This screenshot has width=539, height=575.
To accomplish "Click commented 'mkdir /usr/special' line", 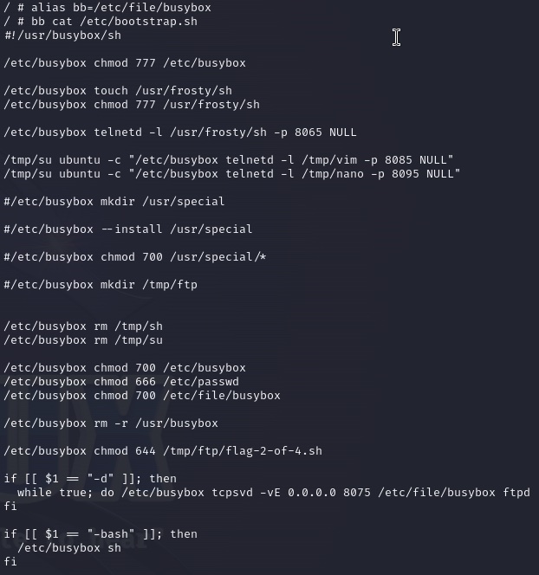I will tap(114, 201).
